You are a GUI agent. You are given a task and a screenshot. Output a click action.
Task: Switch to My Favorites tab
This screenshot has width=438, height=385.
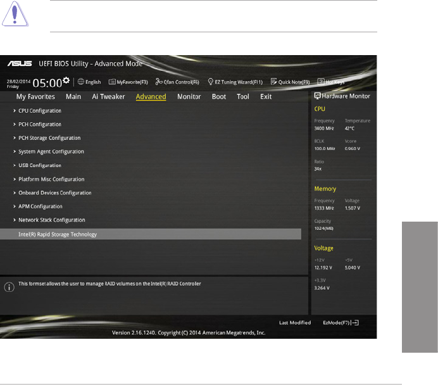[x=35, y=97]
